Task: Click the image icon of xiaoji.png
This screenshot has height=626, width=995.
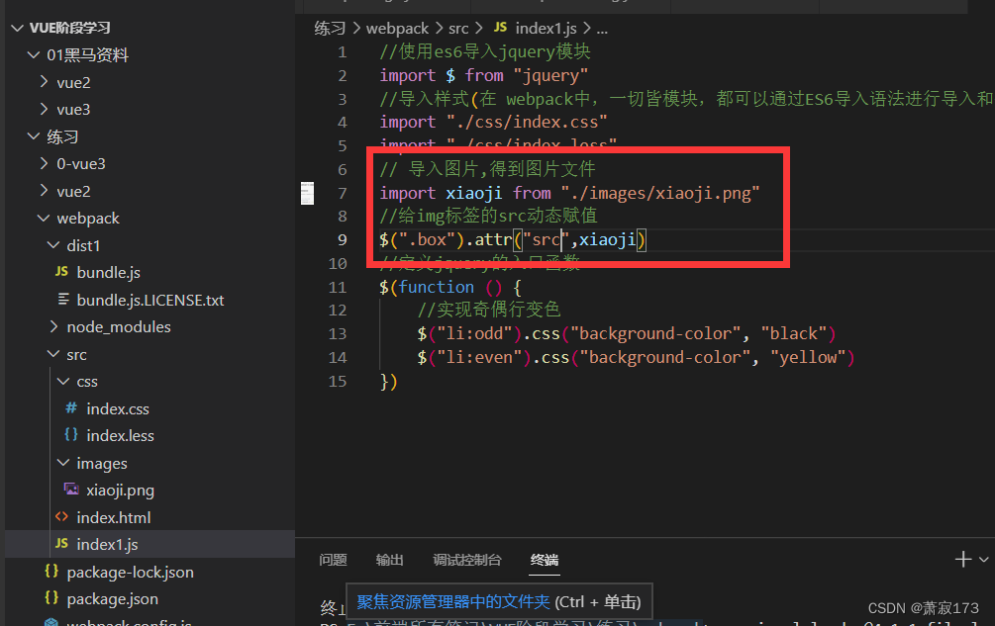Action: click(x=71, y=490)
